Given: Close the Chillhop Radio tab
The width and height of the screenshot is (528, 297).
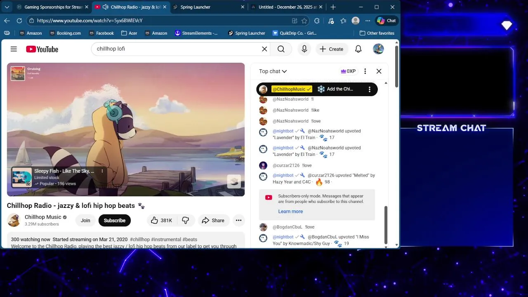Looking at the screenshot, I should click(165, 7).
